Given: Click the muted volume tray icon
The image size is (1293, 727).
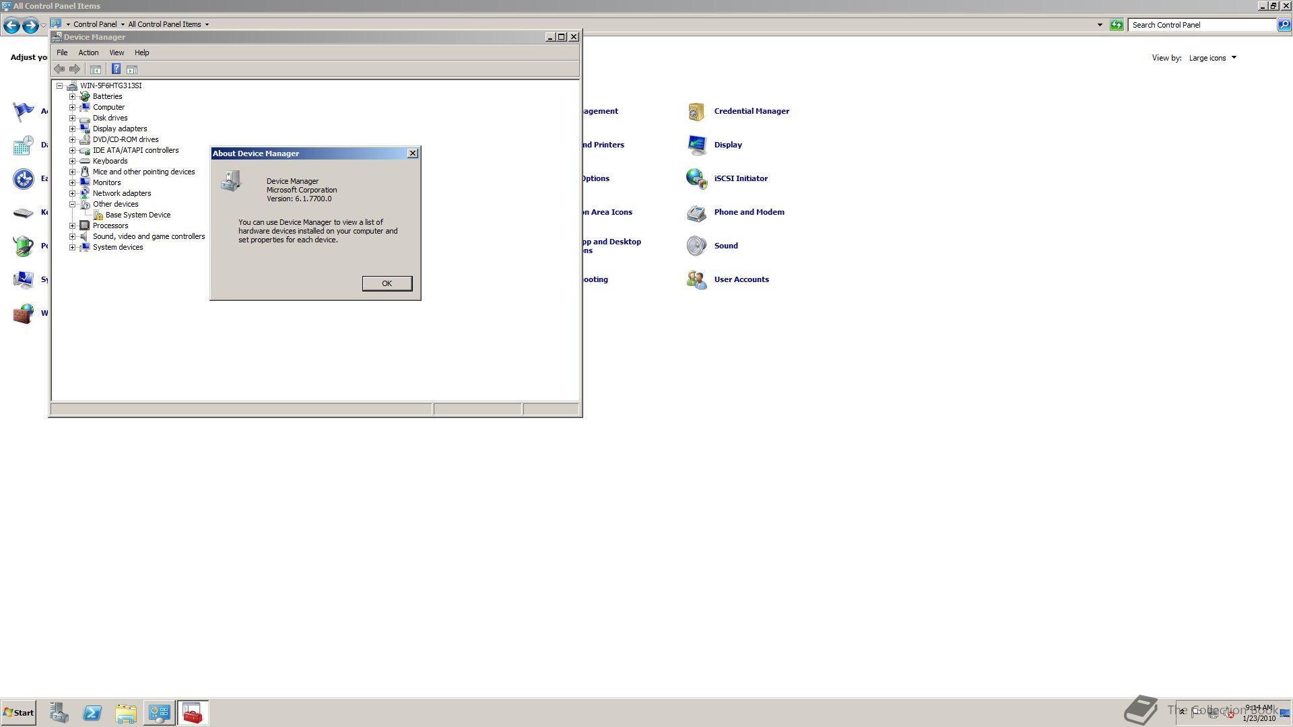Looking at the screenshot, I should [x=1230, y=714].
